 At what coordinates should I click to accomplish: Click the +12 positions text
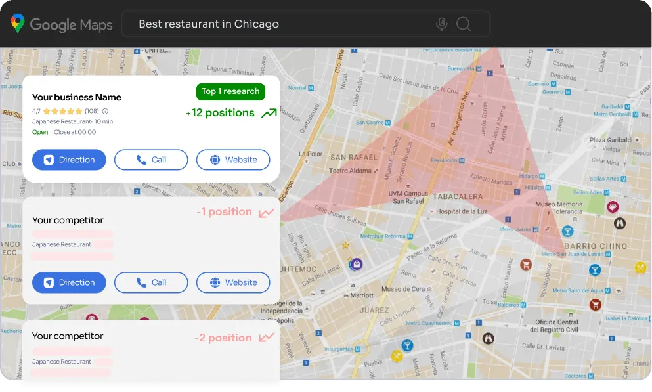pyautogui.click(x=220, y=113)
